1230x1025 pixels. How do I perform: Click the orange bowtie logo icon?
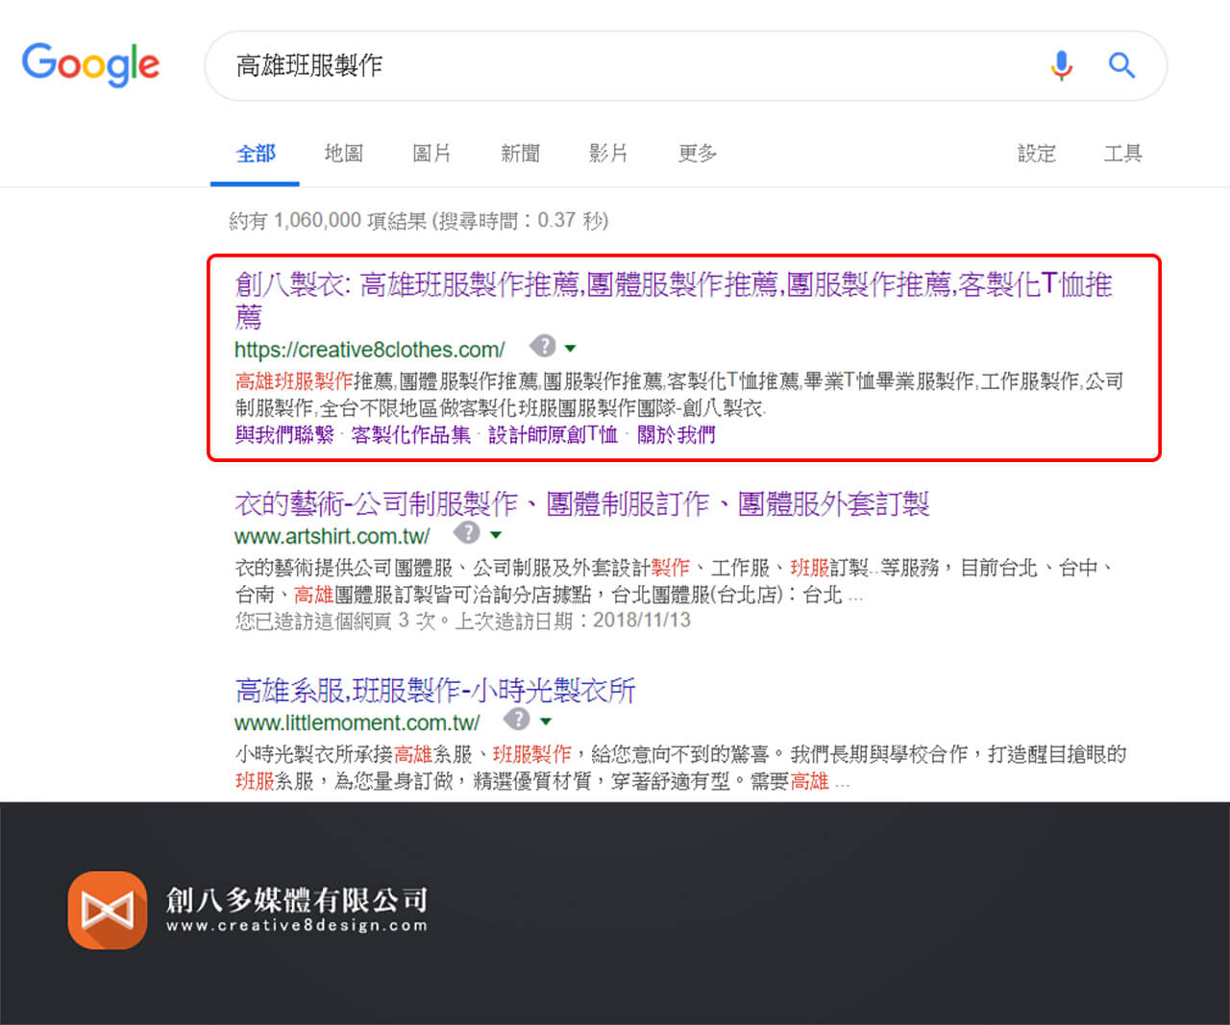click(x=108, y=910)
